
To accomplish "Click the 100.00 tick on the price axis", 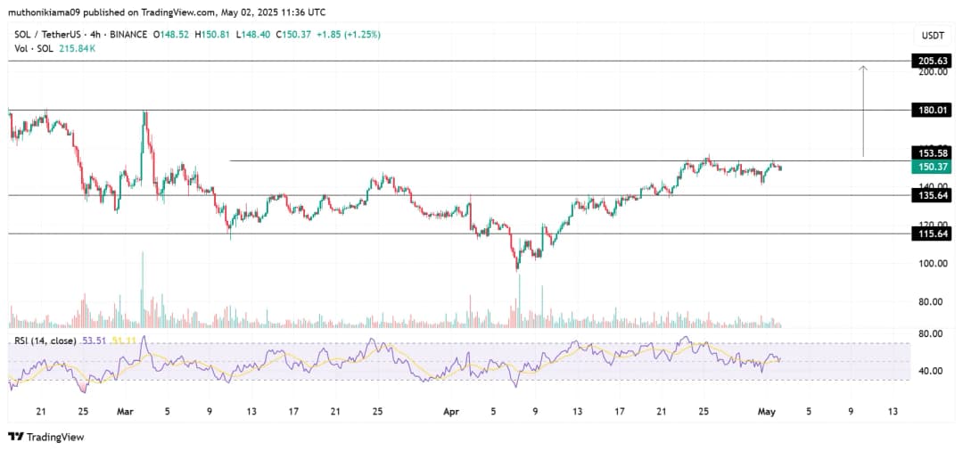I will click(x=929, y=264).
